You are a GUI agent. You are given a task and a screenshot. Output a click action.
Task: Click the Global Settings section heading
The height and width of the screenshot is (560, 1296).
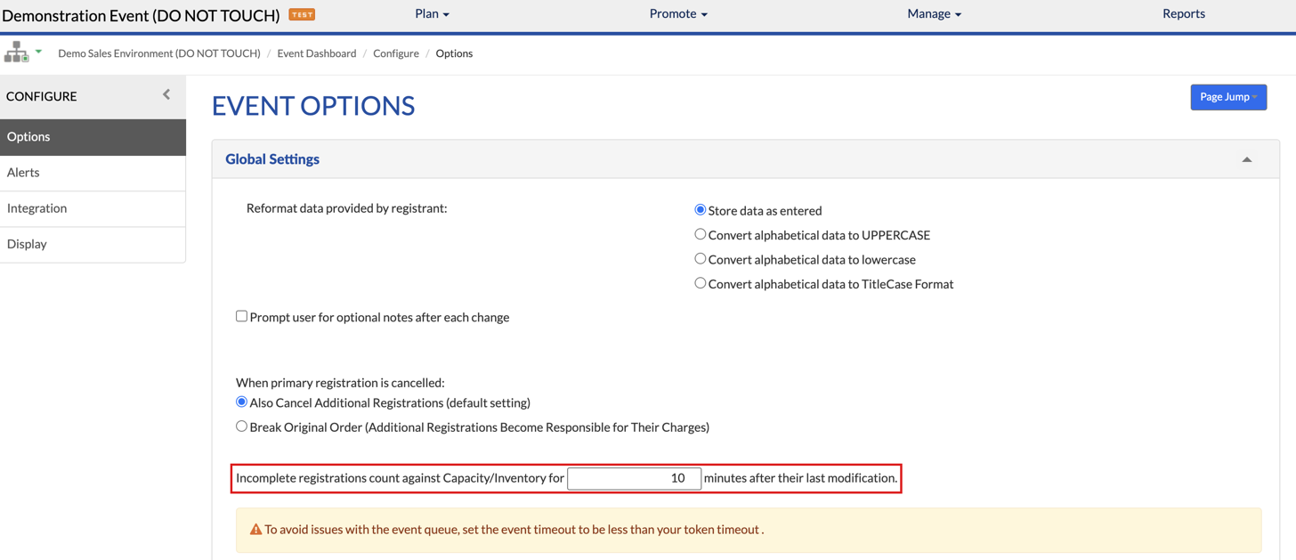pos(272,159)
